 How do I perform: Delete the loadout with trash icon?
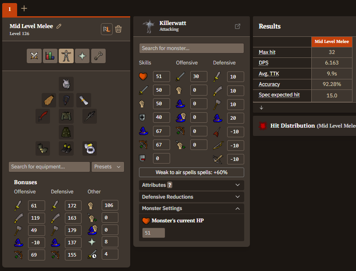pos(118,29)
